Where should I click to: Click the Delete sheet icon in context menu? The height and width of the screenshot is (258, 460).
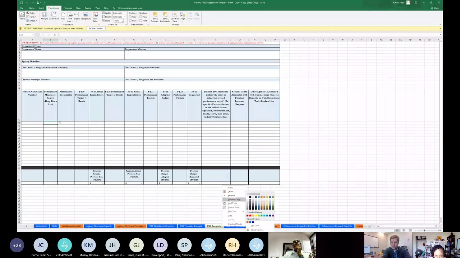pyautogui.click(x=224, y=191)
